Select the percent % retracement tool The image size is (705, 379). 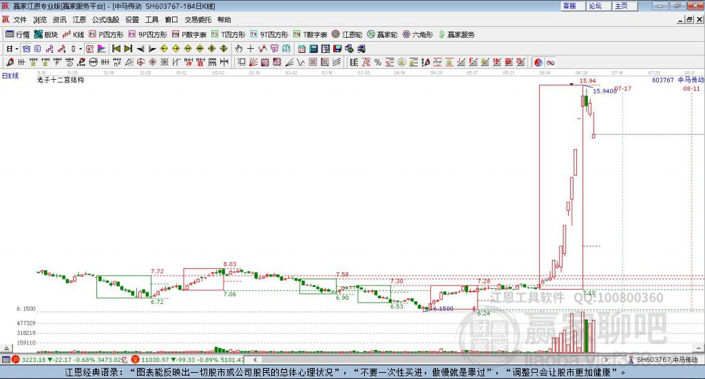[378, 62]
